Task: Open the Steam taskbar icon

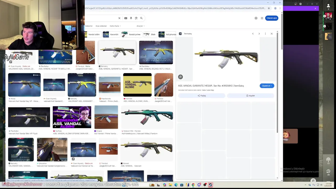Action: [x=211, y=185]
